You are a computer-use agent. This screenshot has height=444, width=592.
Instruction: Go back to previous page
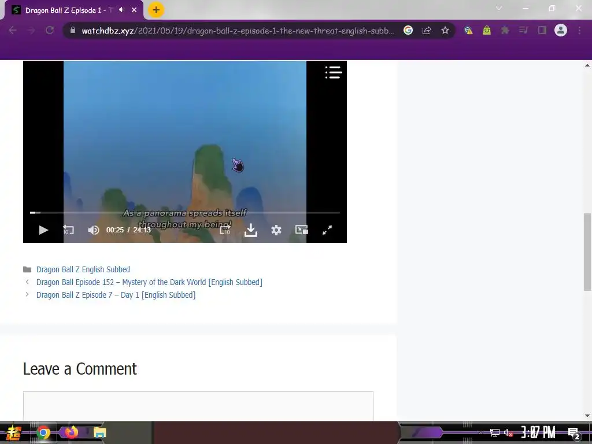(13, 31)
